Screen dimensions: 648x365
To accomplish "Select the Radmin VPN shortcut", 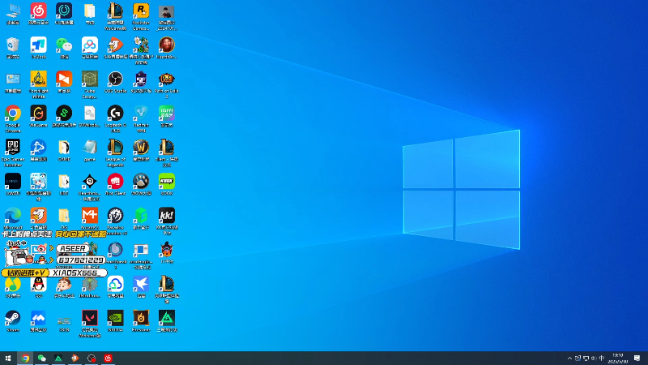I will point(141,118).
